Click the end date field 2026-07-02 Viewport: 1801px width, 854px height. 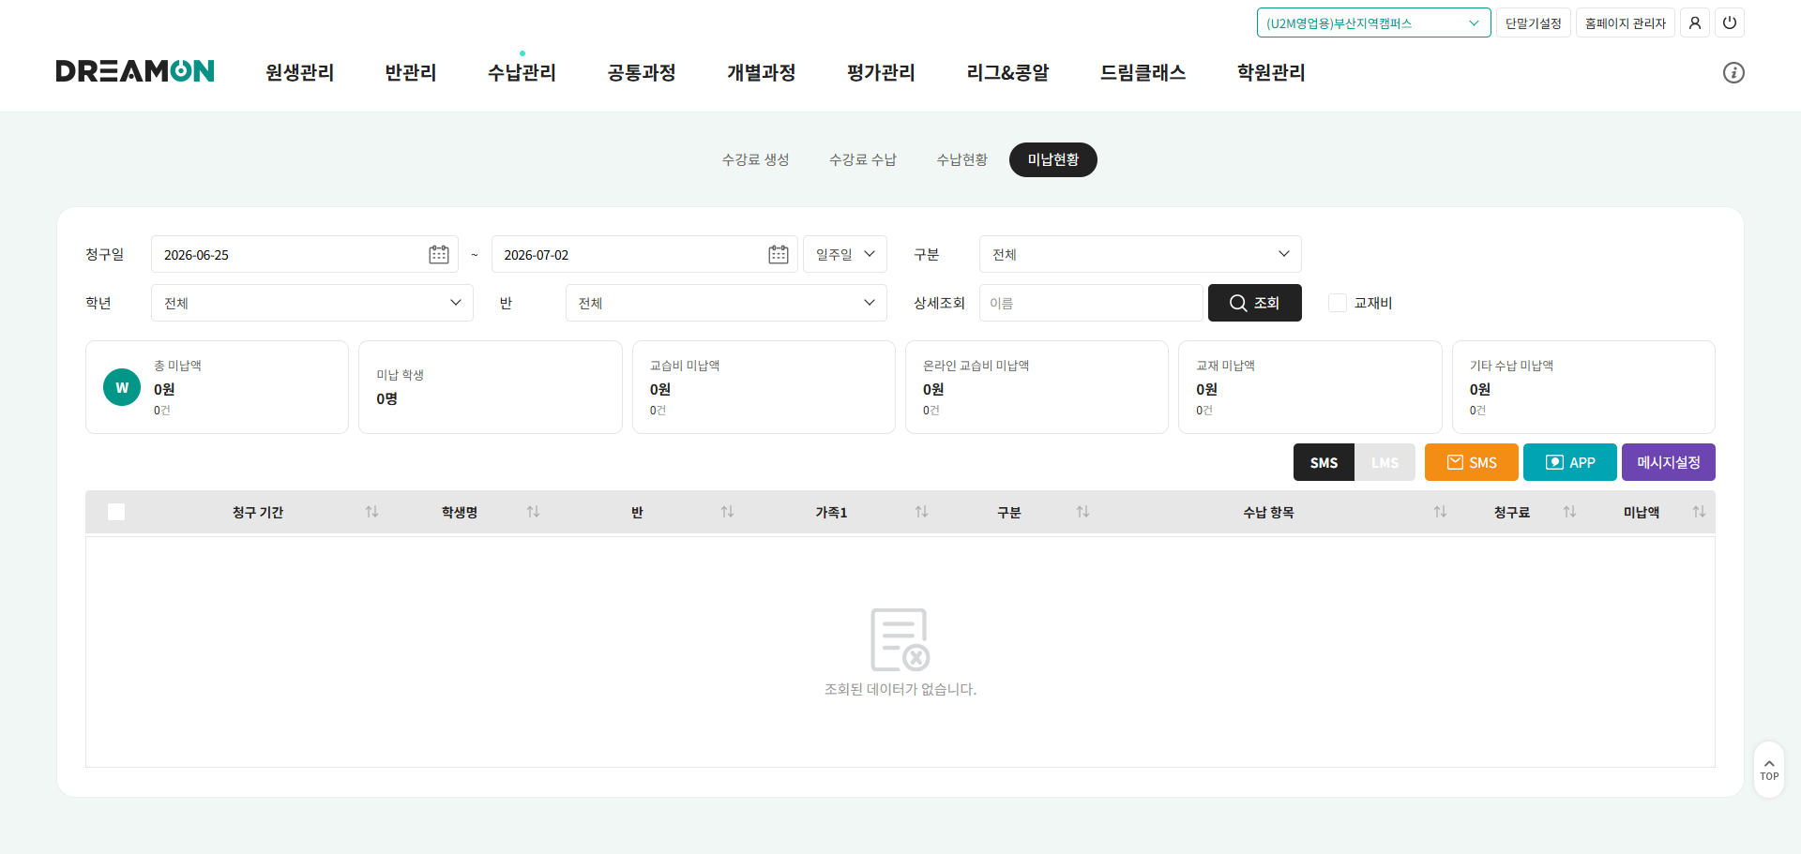pyautogui.click(x=643, y=254)
